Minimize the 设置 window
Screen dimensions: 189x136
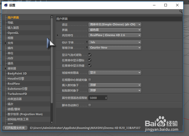tap(154, 5)
